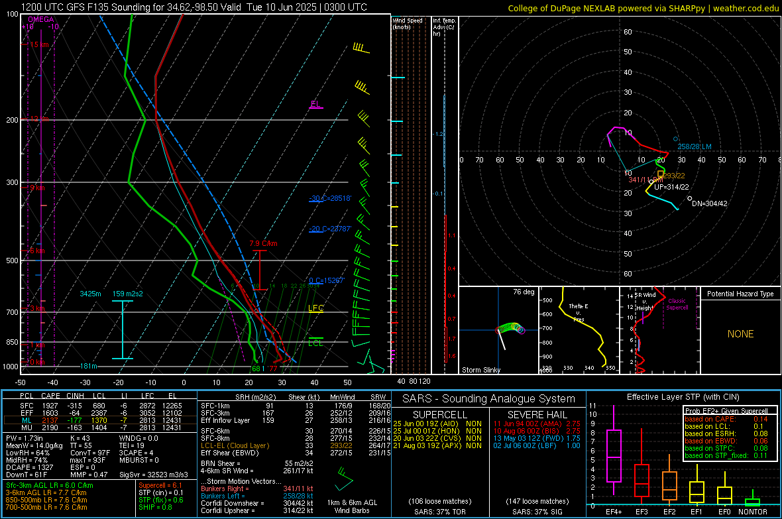Click the green LCL marker label
This screenshot has width=782, height=519.
coord(315,343)
